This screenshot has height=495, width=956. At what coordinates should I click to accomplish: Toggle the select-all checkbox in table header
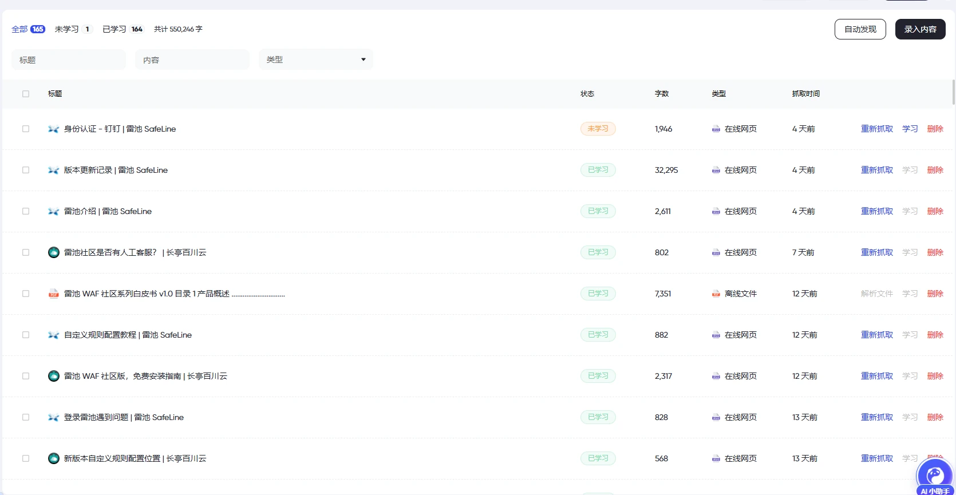coord(26,94)
